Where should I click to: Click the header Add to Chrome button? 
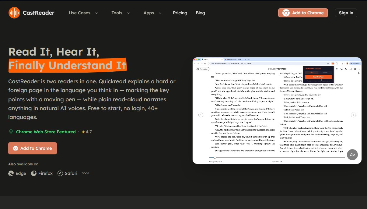pos(303,13)
